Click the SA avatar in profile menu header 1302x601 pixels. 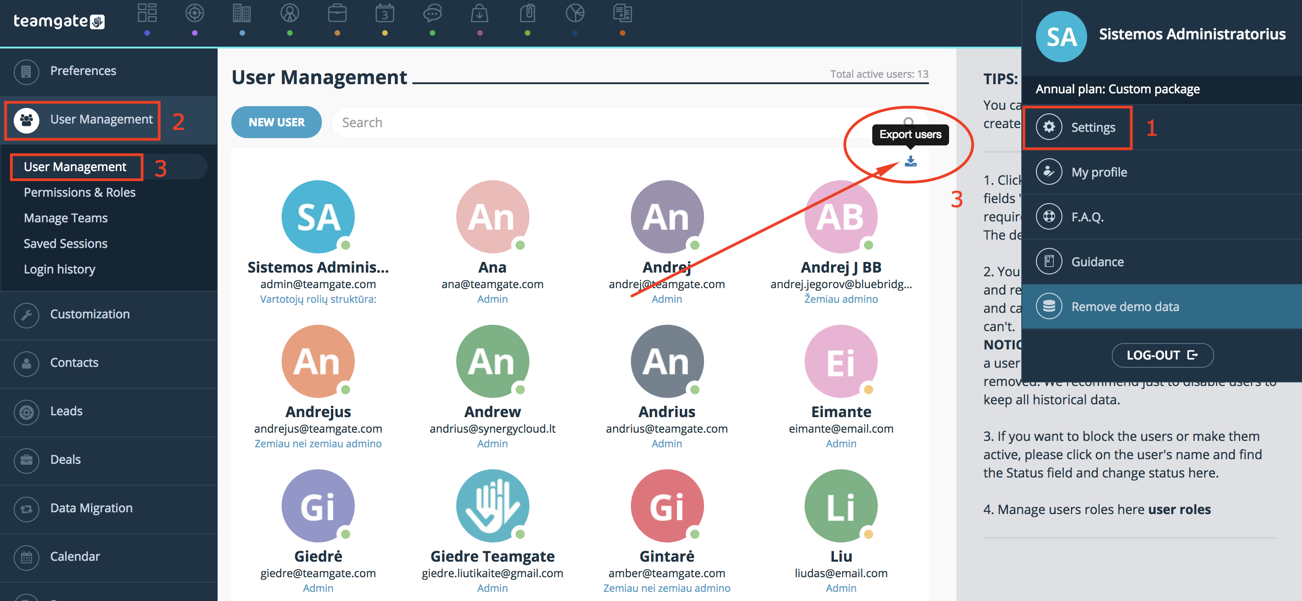point(1061,37)
